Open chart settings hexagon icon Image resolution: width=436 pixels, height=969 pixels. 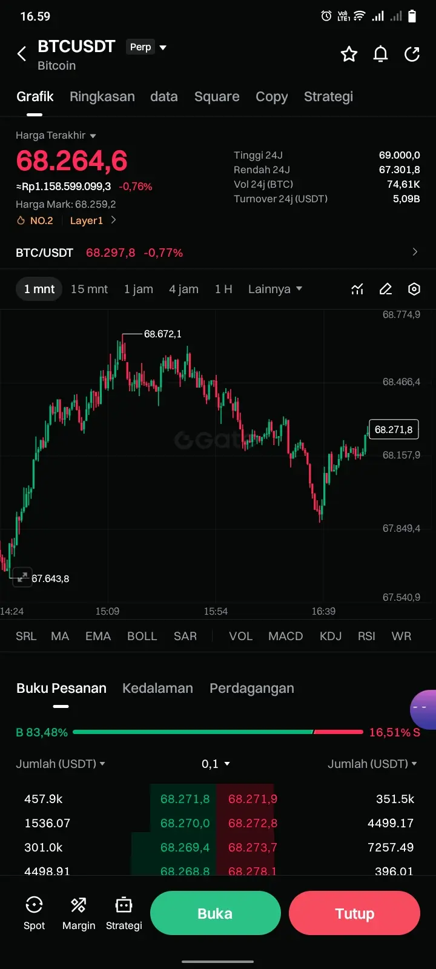pyautogui.click(x=414, y=289)
